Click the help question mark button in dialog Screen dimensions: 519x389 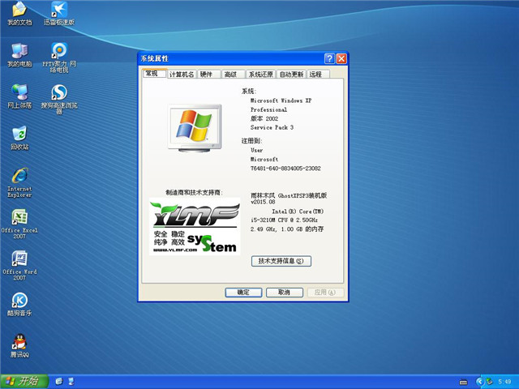click(329, 59)
